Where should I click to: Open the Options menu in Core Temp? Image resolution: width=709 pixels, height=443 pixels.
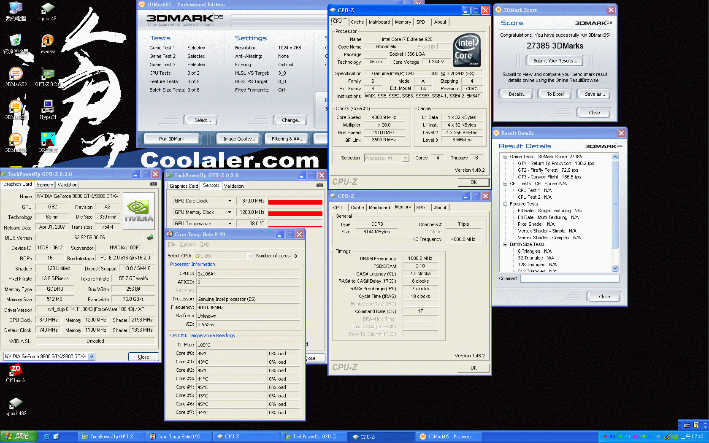(187, 244)
